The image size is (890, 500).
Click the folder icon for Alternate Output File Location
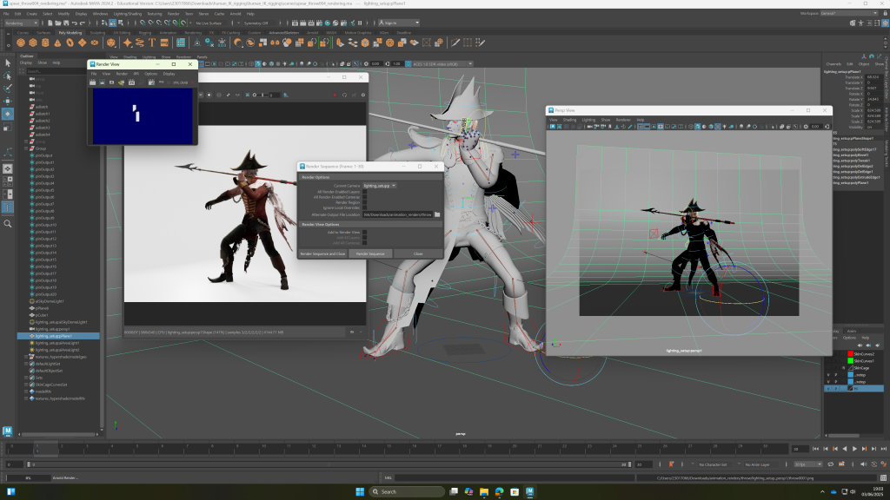pyautogui.click(x=437, y=214)
